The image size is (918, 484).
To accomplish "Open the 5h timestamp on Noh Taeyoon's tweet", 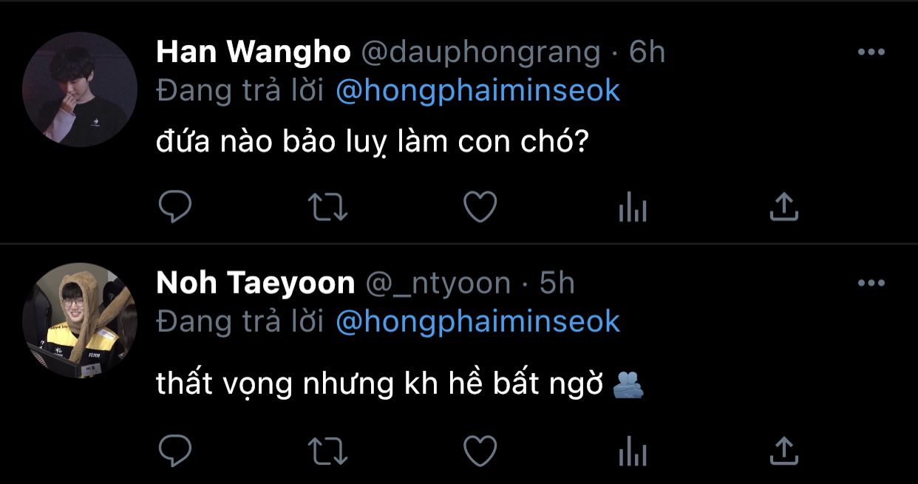I will (x=557, y=283).
